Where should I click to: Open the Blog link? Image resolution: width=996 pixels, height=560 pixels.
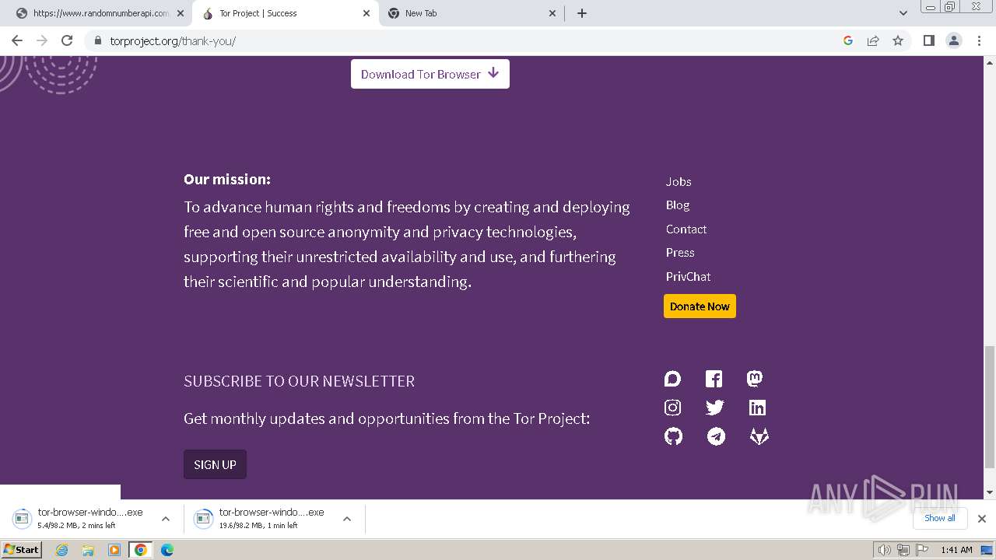click(678, 205)
